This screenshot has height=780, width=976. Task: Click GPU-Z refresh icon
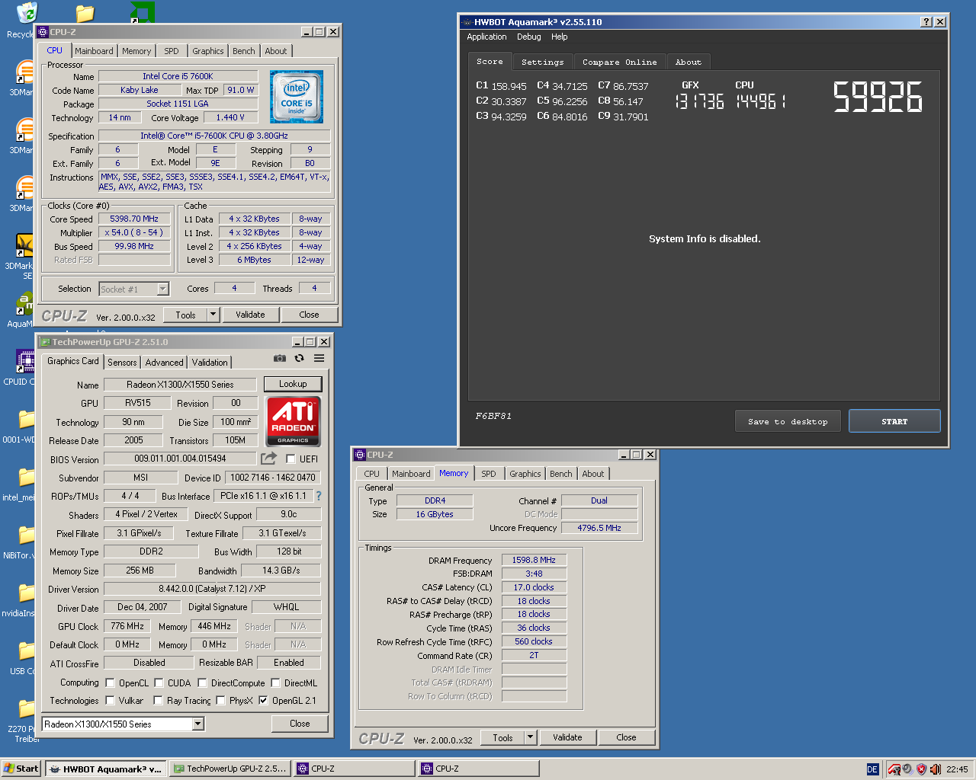(300, 358)
